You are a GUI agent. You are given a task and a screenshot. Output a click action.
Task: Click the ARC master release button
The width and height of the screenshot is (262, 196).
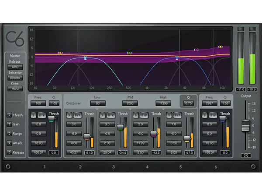coord(15,67)
